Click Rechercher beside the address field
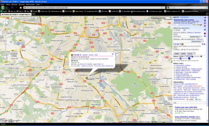The width and height of the screenshot is (209, 126). tap(196, 41)
